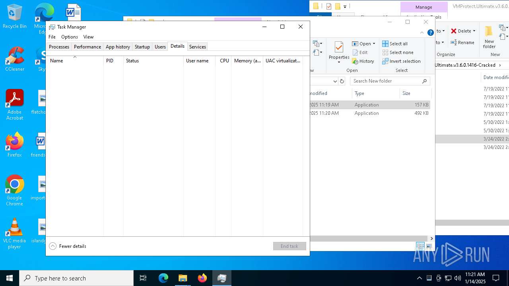Open Firefox from the taskbar

(x=202, y=278)
